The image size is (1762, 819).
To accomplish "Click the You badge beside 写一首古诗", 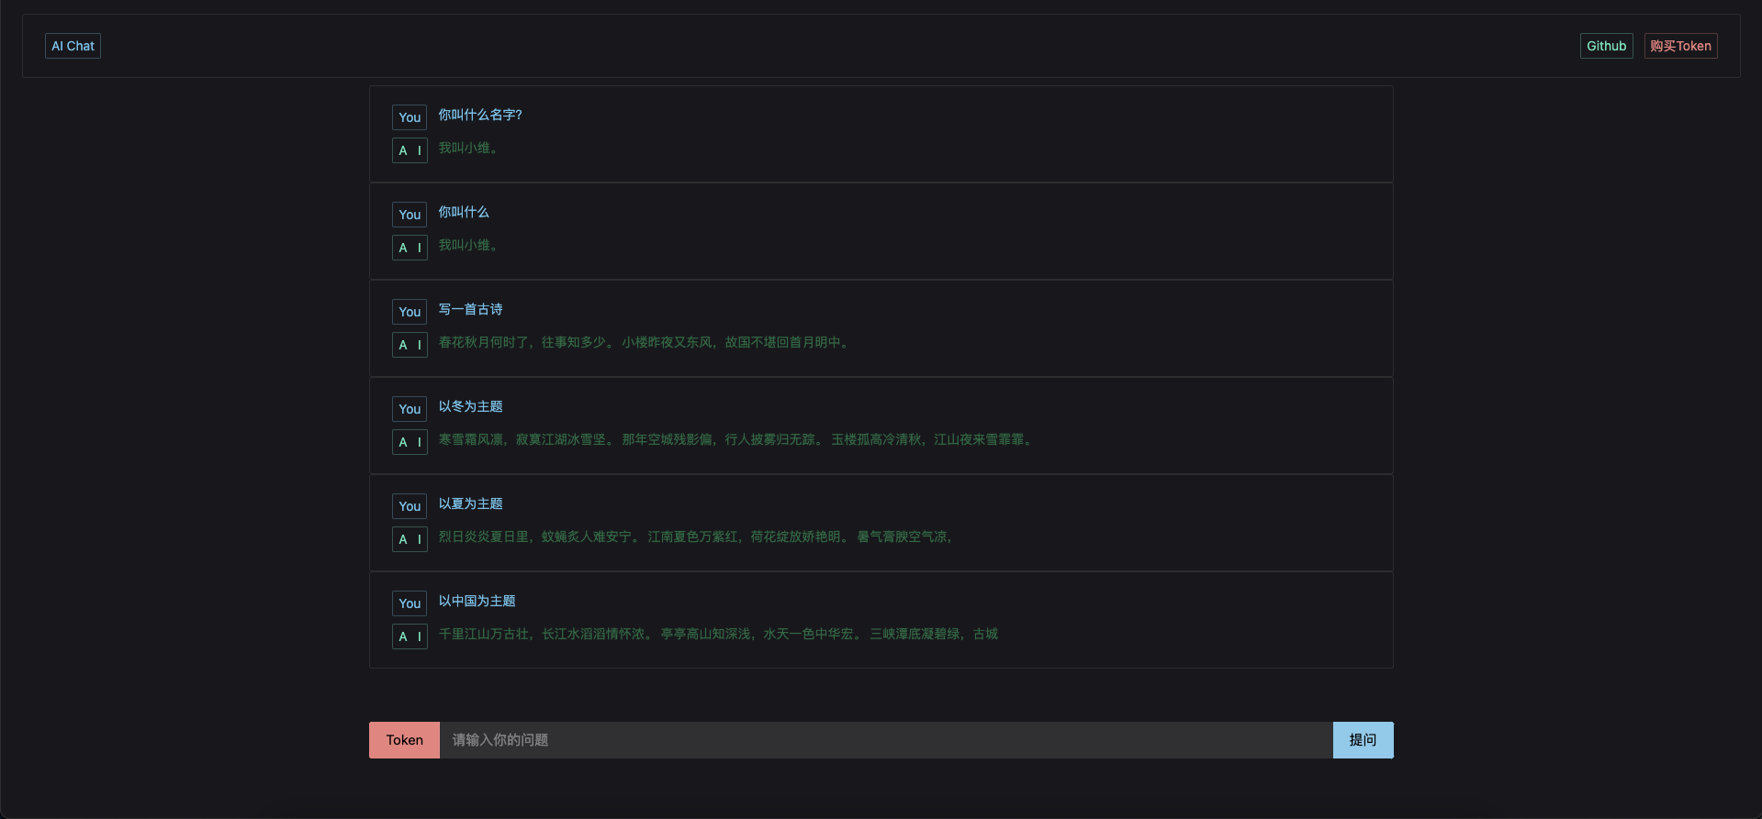I will pos(410,312).
